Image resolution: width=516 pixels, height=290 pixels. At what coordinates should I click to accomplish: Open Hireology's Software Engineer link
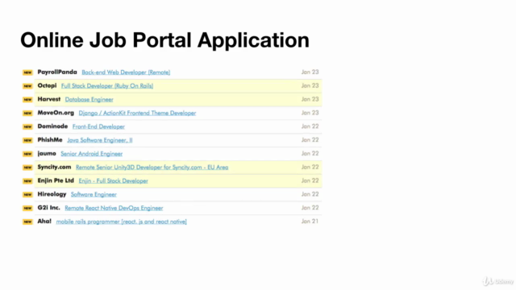pyautogui.click(x=94, y=194)
